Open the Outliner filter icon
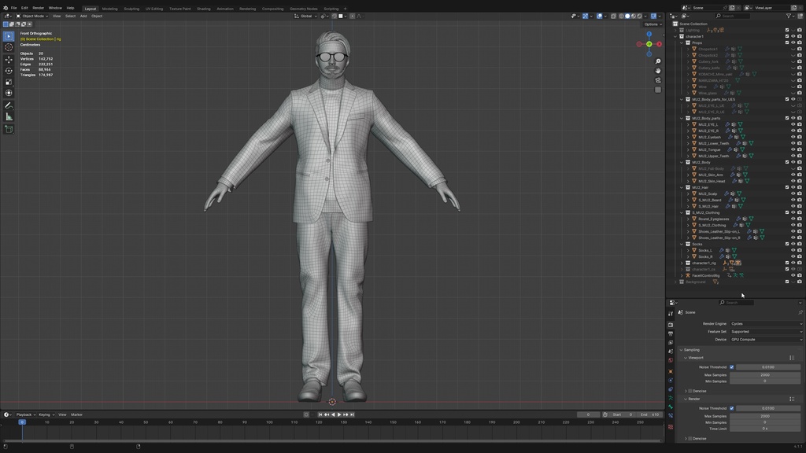This screenshot has width=806, height=453. point(788,15)
